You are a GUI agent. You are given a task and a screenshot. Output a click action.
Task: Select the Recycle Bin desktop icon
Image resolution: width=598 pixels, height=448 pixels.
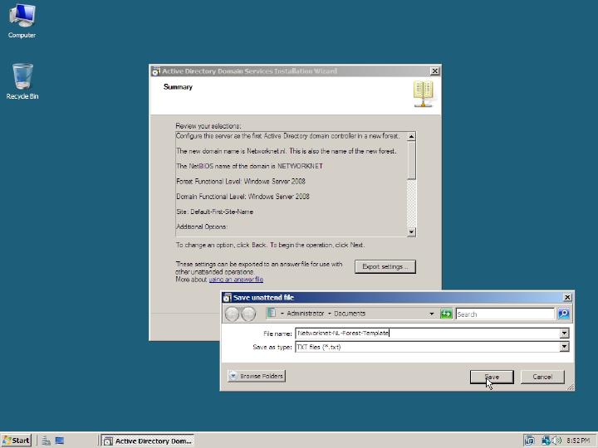coord(22,81)
